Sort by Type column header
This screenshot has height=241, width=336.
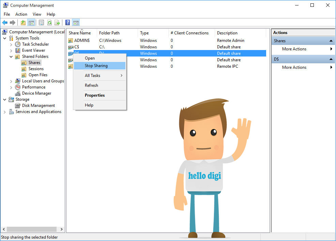tap(153, 33)
